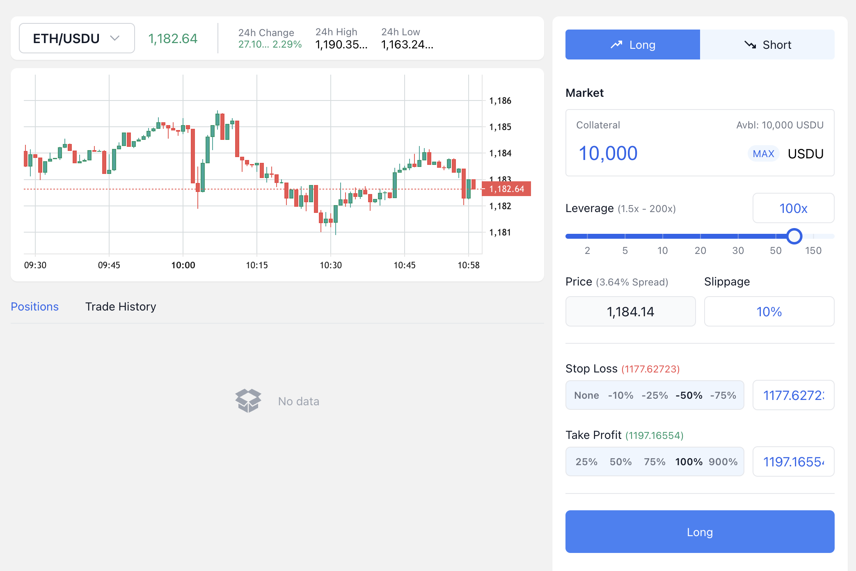
Task: Select None for stop loss
Action: coord(586,395)
